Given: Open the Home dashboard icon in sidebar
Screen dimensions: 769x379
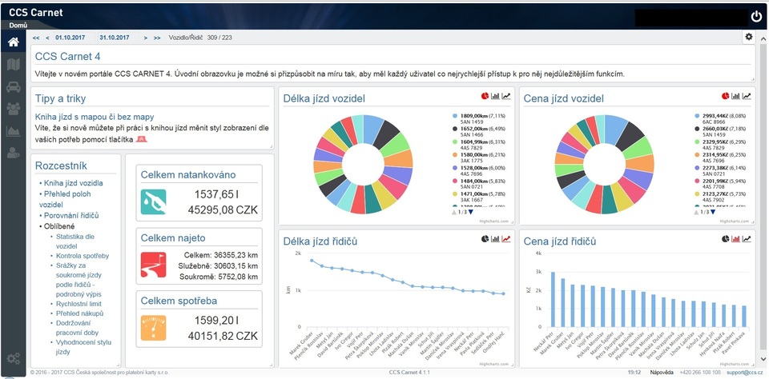Looking at the screenshot, I should coord(14,42).
